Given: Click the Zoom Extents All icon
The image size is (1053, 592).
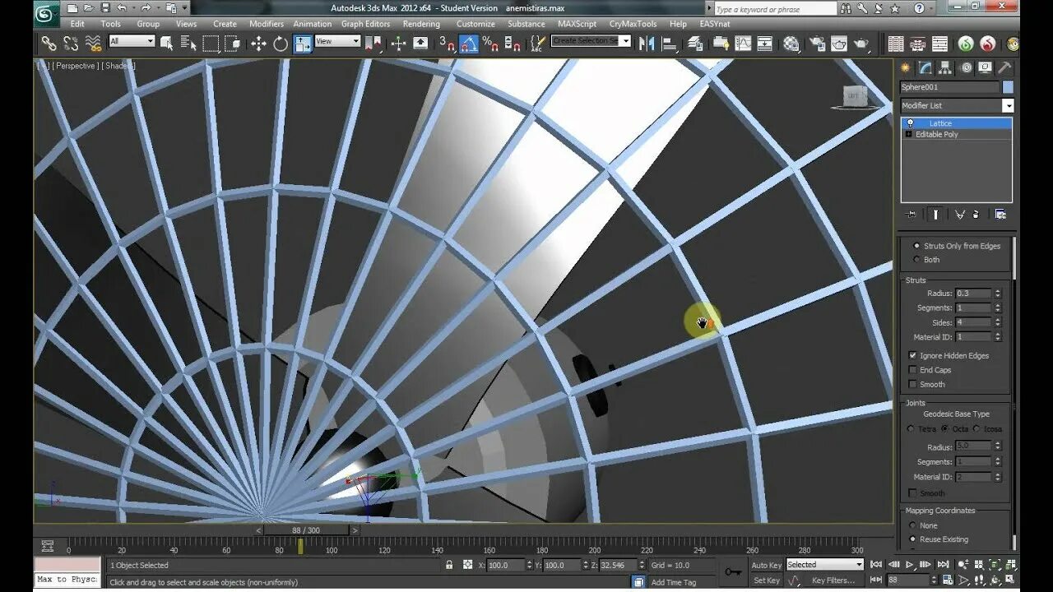Looking at the screenshot, I should 1012,565.
